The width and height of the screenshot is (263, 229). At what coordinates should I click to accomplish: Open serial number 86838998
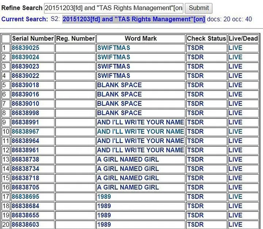(25, 113)
